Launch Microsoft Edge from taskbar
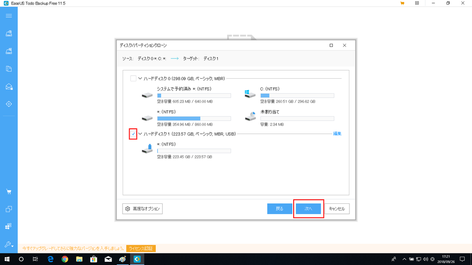 [50, 259]
